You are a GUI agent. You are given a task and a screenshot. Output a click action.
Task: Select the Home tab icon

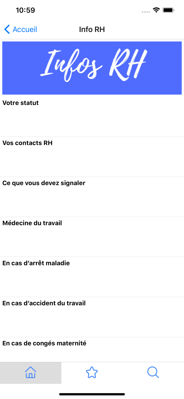click(31, 373)
